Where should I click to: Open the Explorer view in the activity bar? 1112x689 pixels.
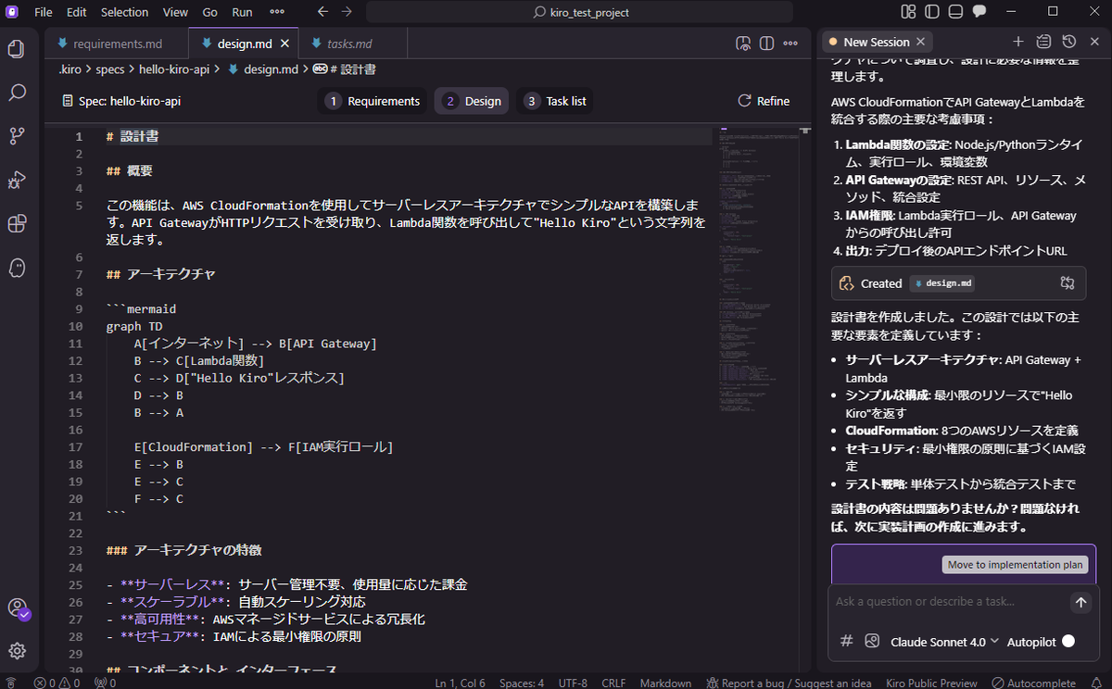tap(17, 49)
